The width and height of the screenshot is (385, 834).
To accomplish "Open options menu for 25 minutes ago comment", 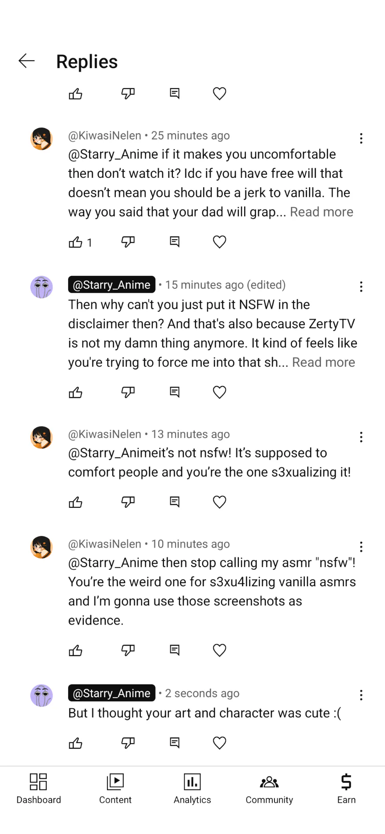I will pos(361,139).
